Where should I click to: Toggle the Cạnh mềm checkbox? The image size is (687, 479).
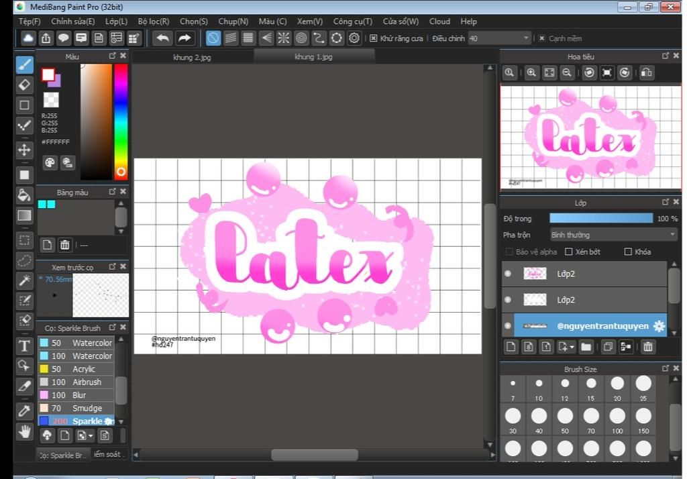542,38
